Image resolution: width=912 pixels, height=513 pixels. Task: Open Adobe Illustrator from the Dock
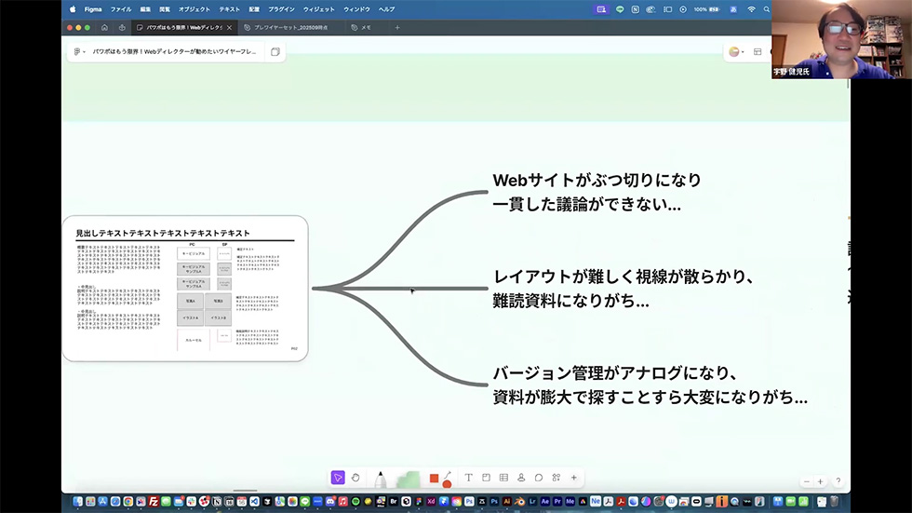pyautogui.click(x=506, y=502)
